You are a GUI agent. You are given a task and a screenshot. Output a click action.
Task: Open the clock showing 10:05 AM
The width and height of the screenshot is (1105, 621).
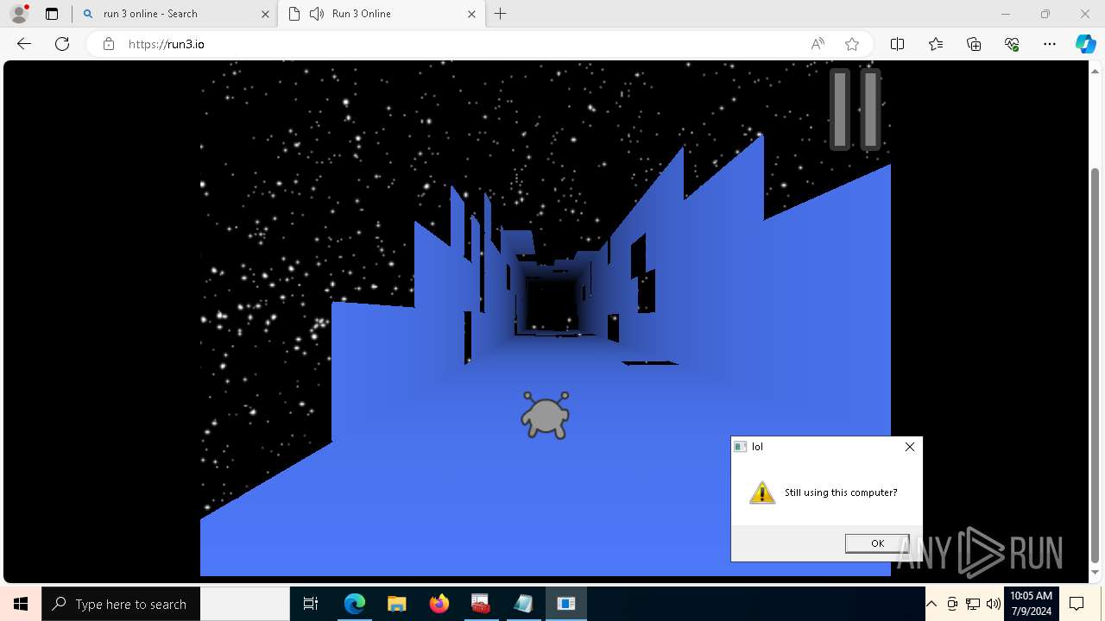1031,604
